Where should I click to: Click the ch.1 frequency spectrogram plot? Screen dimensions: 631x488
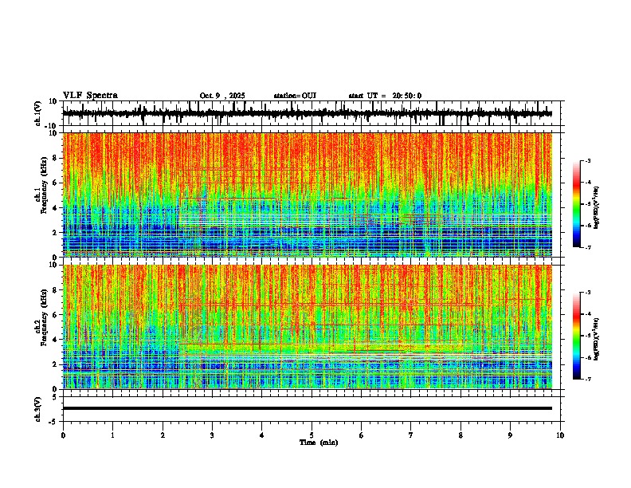(307, 195)
